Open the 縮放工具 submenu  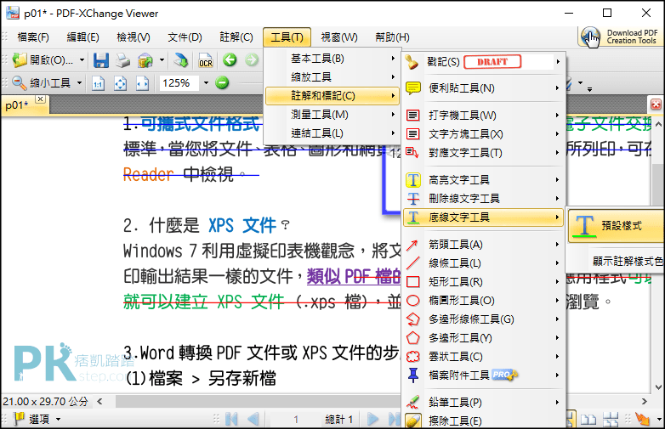click(x=332, y=77)
